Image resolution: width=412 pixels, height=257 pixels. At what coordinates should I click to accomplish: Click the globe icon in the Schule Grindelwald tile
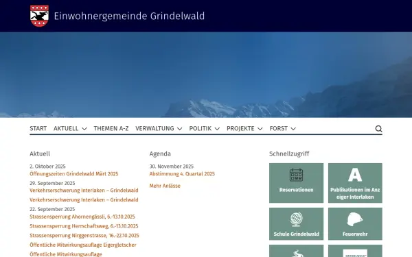tap(296, 219)
